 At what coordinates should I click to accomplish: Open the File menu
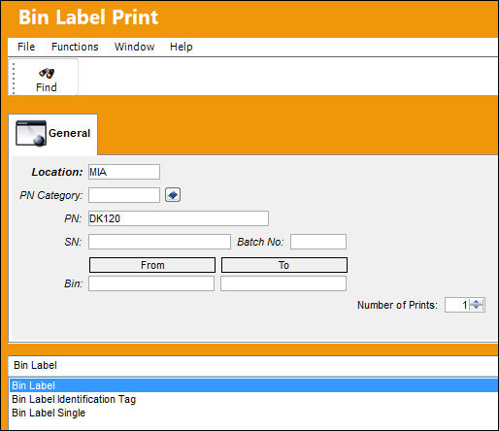click(26, 47)
